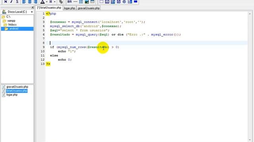Insert a table using table icon
The height and width of the screenshot is (142, 254).
click(x=92, y=2)
